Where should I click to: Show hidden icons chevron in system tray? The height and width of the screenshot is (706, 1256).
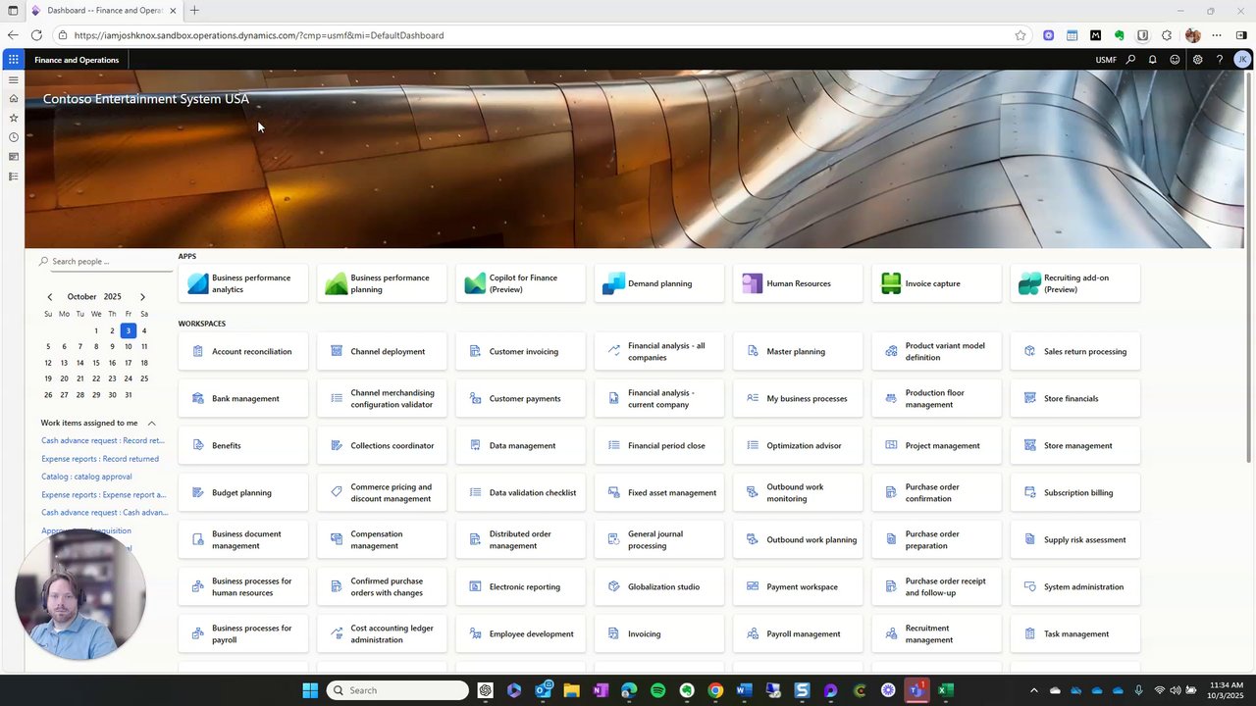1033,690
